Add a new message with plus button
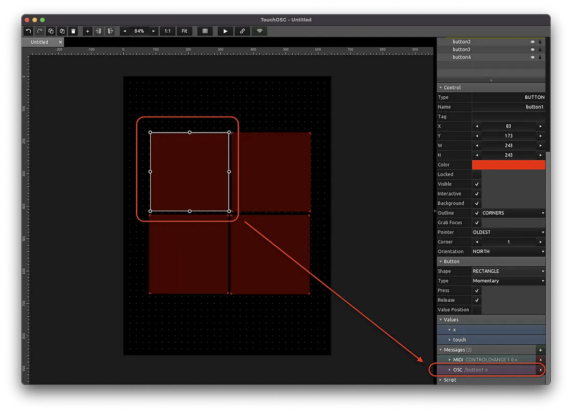Image resolution: width=572 pixels, height=413 pixels. pos(540,350)
